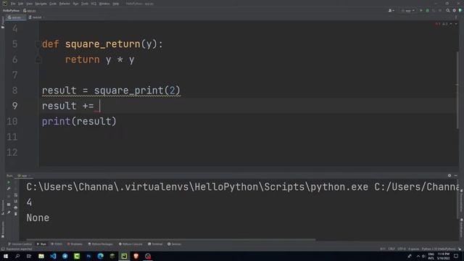Click the Python interpreter status bar entry
Screen dimensions: 464x261
(x=439, y=249)
